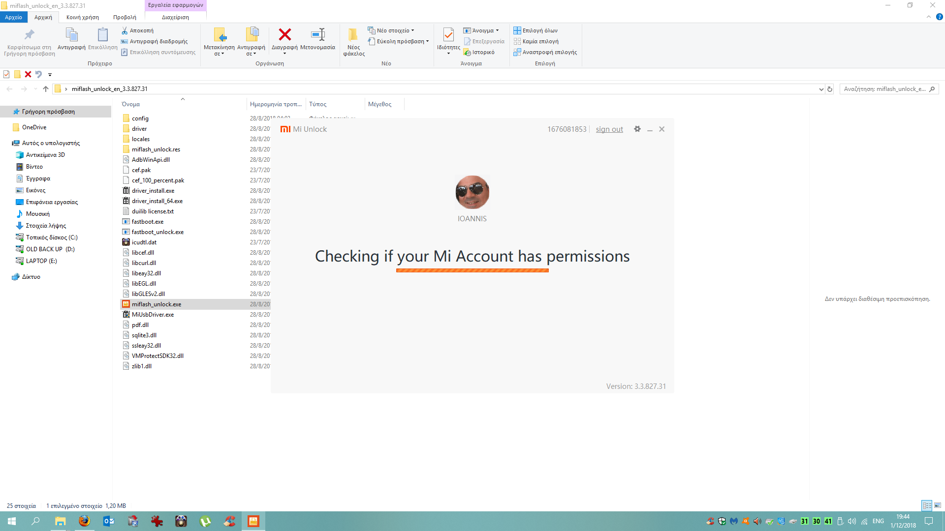Switch to large icons view toggle

tap(938, 505)
